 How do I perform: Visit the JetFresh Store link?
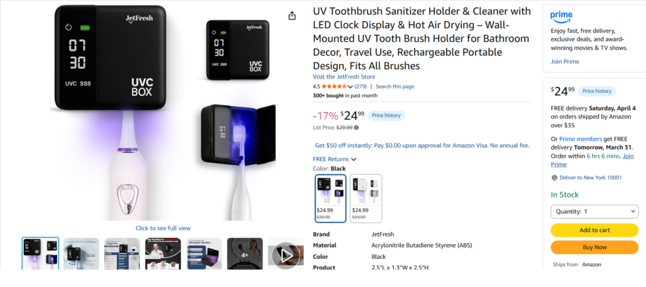(344, 77)
